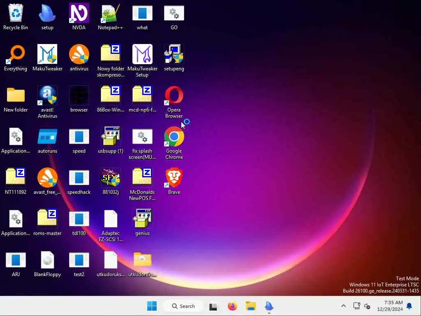Expand the hidden system tray icons
The image size is (421, 316).
pyautogui.click(x=343, y=306)
